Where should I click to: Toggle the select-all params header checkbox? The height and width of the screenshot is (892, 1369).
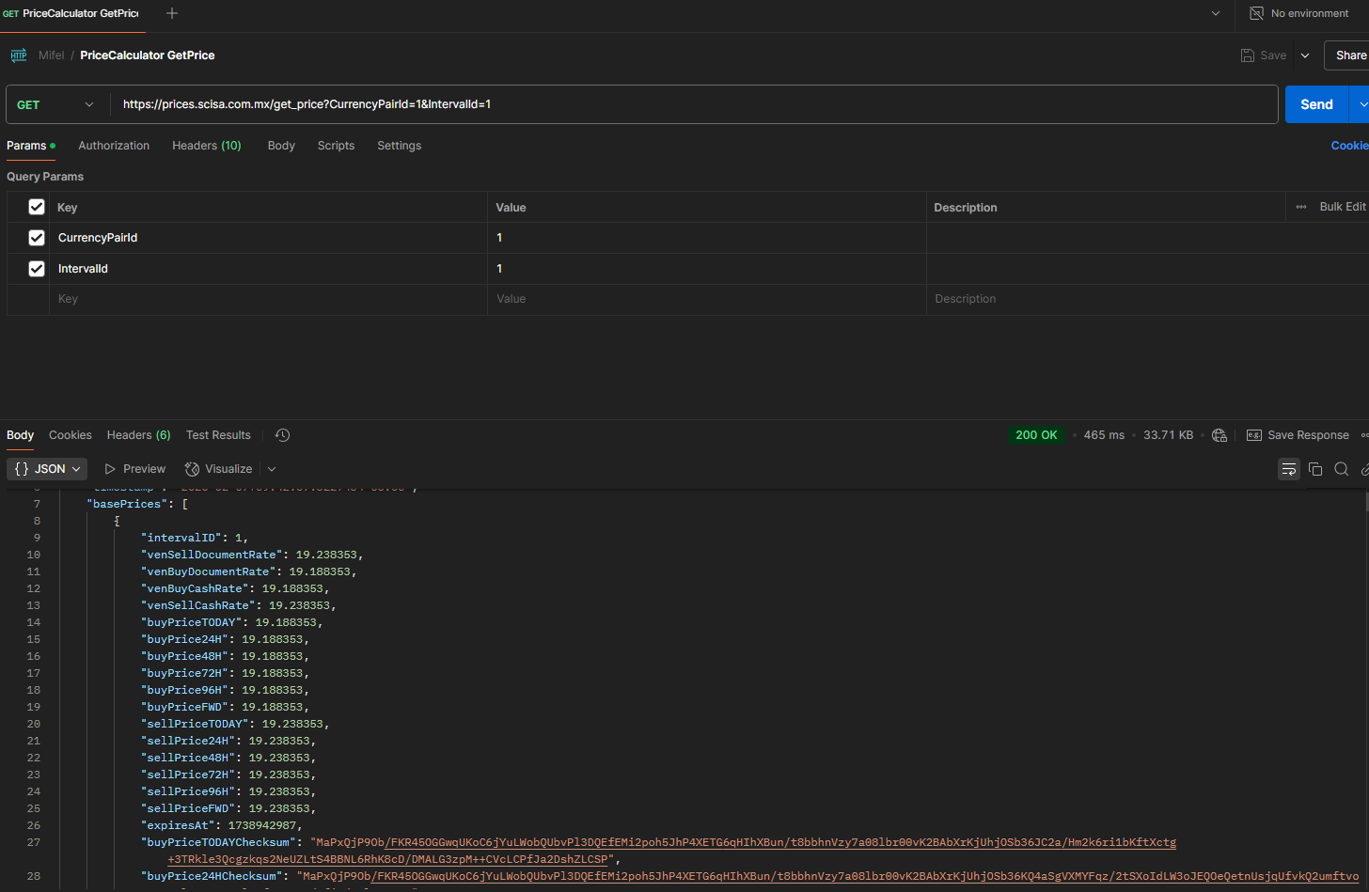click(37, 207)
